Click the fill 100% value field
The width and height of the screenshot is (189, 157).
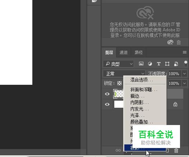tap(175, 83)
